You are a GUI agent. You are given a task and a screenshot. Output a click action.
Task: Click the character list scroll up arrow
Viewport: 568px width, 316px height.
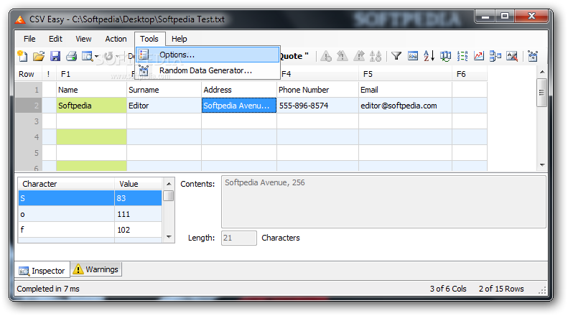[x=169, y=184]
